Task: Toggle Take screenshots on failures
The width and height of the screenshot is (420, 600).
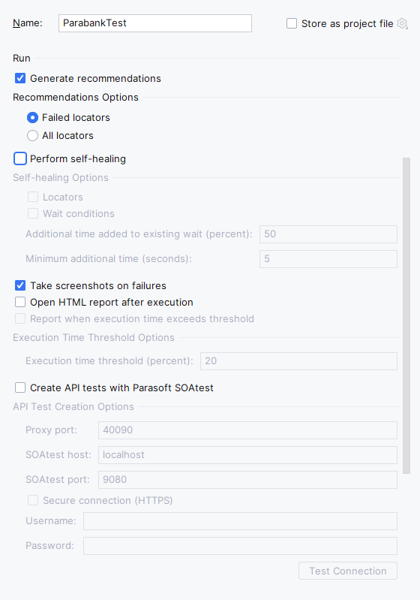Action: coord(20,285)
